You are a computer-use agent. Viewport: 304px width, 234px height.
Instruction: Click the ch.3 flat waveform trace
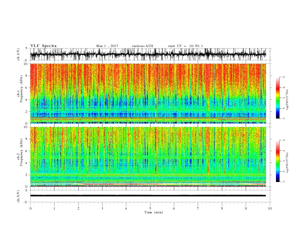[148, 196]
